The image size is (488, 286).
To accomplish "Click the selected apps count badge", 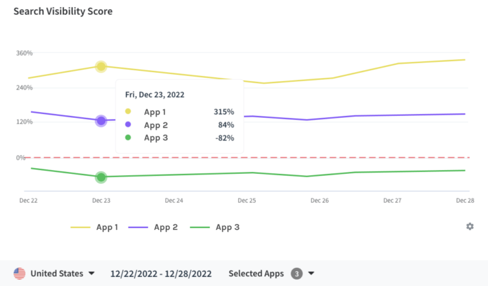I will tap(296, 273).
